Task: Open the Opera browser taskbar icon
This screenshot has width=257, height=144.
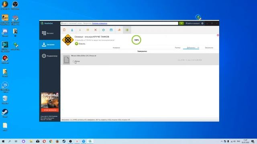Action: [x=44, y=141]
